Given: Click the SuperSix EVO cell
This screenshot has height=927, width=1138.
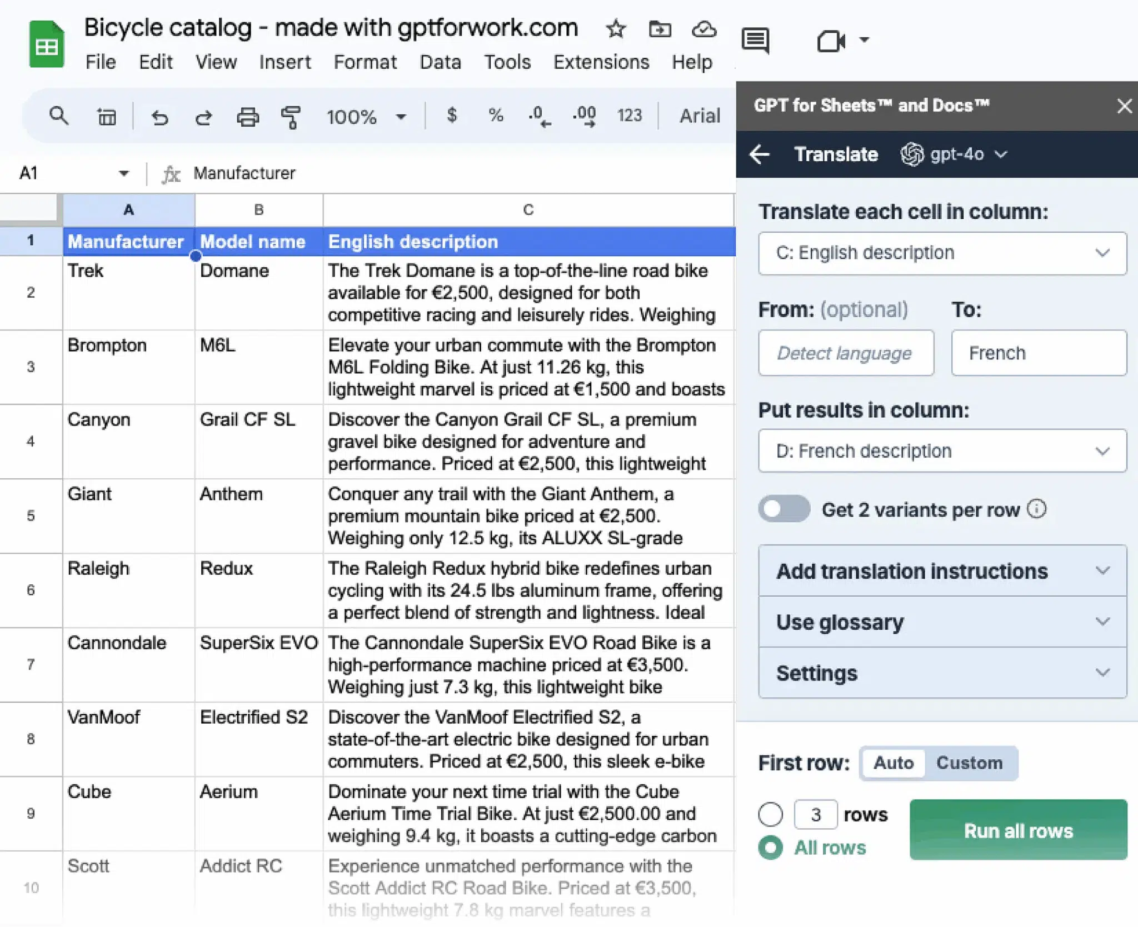Looking at the screenshot, I should pos(259,665).
